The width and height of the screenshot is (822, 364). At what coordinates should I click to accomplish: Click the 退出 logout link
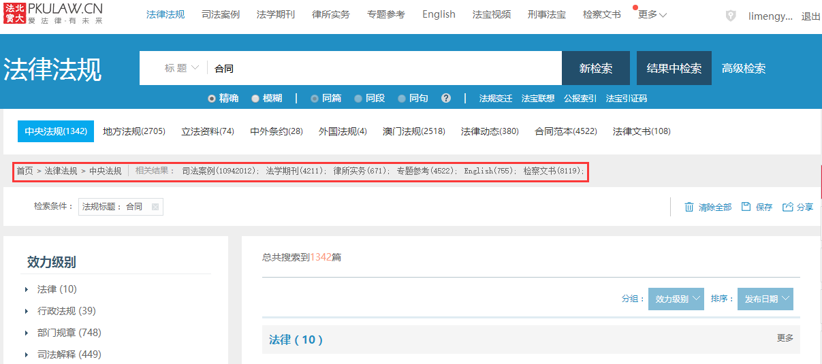[811, 16]
